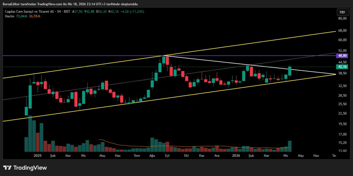The width and height of the screenshot is (353, 176).
Task: Click the Ağu time axis label
Action: [x=152, y=155]
